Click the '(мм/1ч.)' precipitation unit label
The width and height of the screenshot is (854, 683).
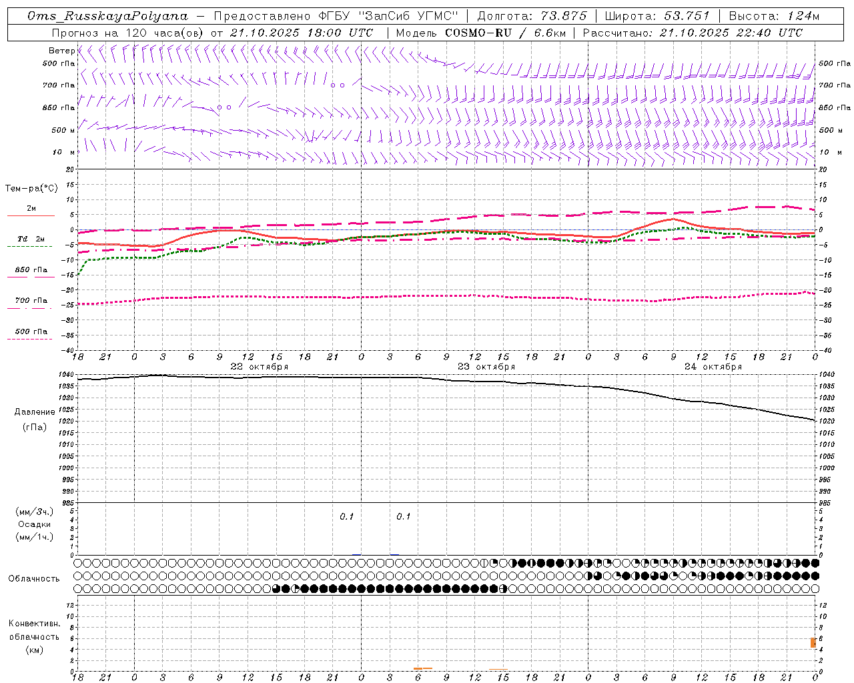point(35,537)
